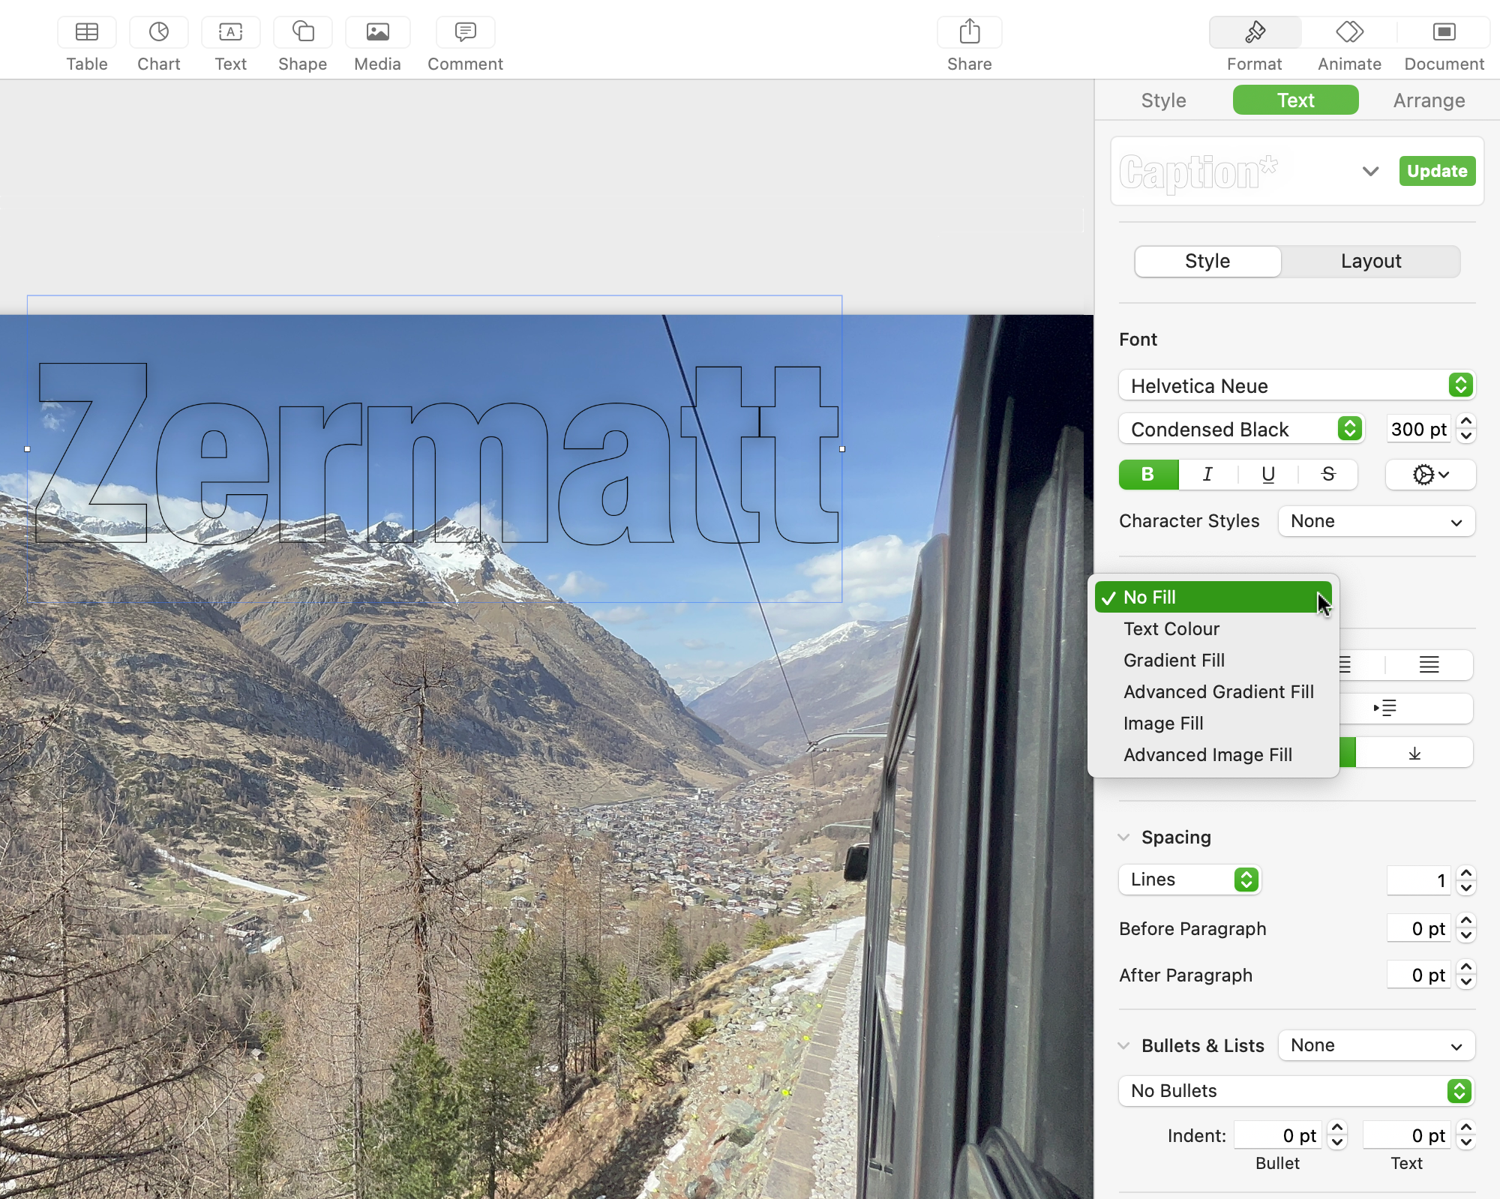Toggle Italic formatting

(1207, 474)
